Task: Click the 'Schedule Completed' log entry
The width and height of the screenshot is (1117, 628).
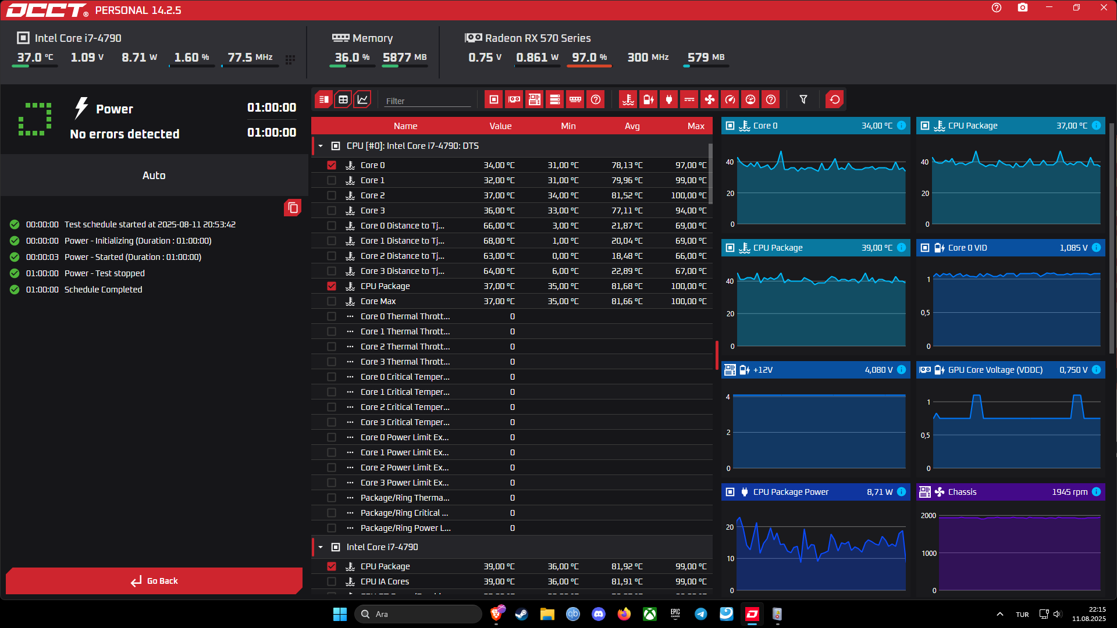Action: (x=103, y=290)
